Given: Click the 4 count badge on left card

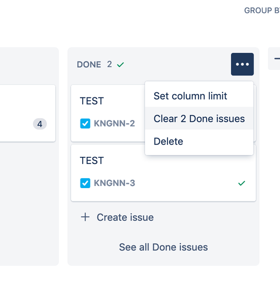Looking at the screenshot, I should click(40, 124).
